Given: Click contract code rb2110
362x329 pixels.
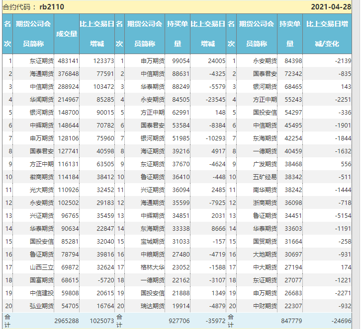Looking at the screenshot, I should pyautogui.click(x=52, y=6).
